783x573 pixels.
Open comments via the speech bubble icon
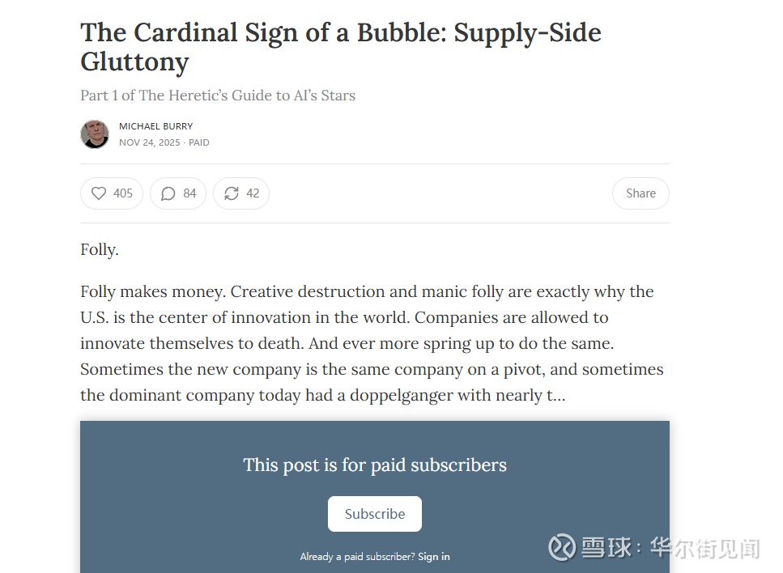point(168,193)
